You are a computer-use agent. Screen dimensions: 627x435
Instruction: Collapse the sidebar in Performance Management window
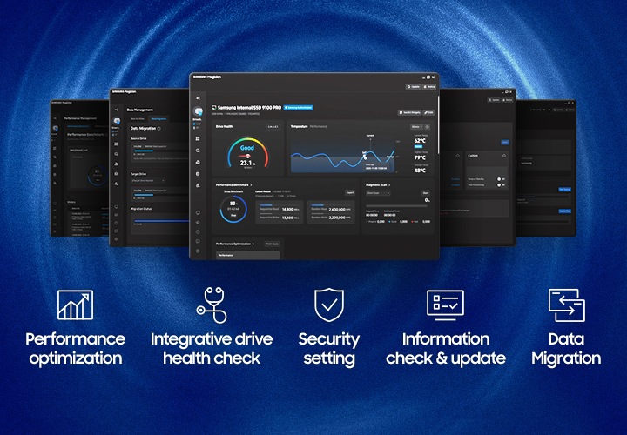pyautogui.click(x=55, y=118)
